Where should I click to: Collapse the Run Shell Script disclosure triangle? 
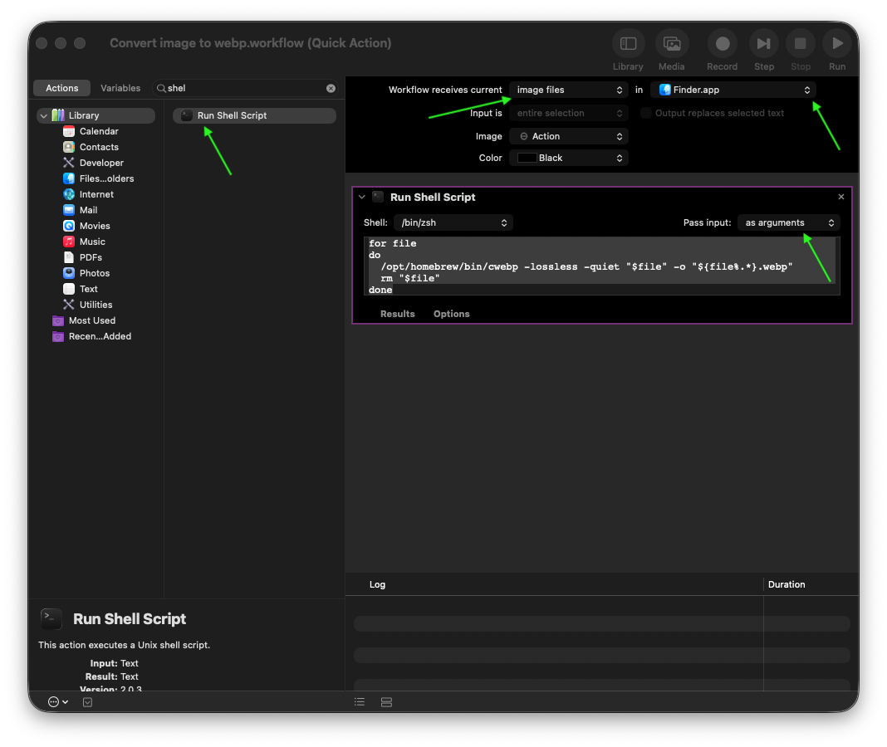click(361, 198)
